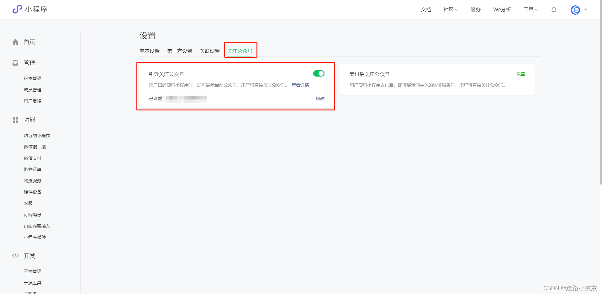The image size is (602, 294).
Task: Go to 首页 in the sidebar
Action: click(x=29, y=42)
